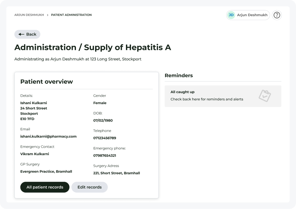The image size is (296, 209).
Task: Select the All caught up reminder card
Action: 223,96
